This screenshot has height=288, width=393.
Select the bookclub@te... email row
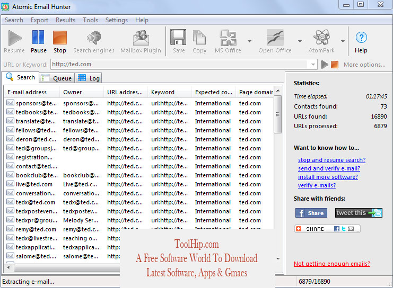coord(139,175)
